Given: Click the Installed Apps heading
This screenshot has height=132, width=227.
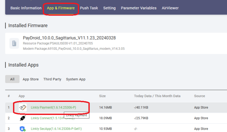Looking at the screenshot, I should click(23, 65).
